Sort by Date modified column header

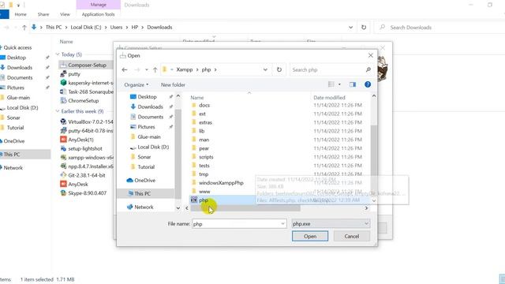[329, 97]
